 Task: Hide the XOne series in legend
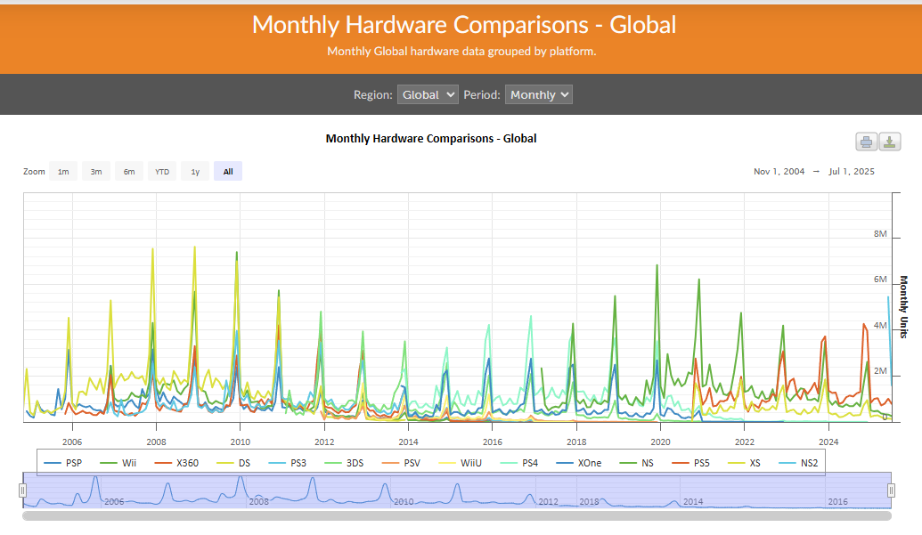click(x=579, y=463)
